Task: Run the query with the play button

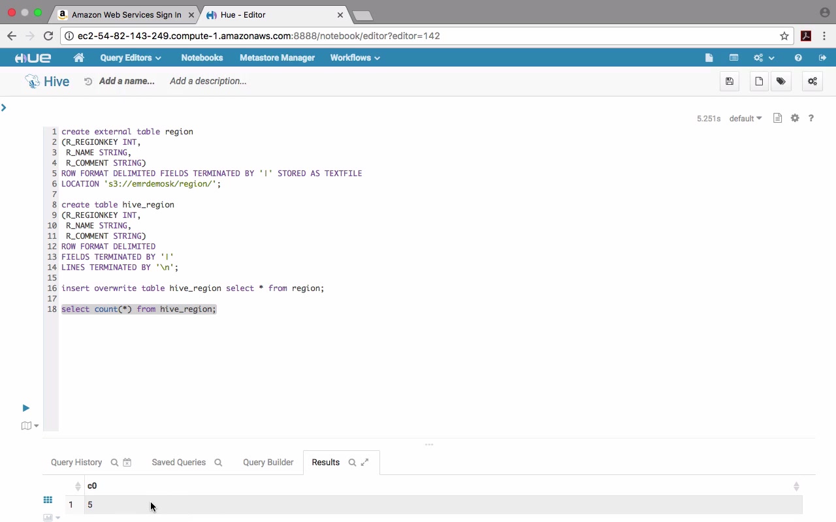Action: [x=25, y=408]
